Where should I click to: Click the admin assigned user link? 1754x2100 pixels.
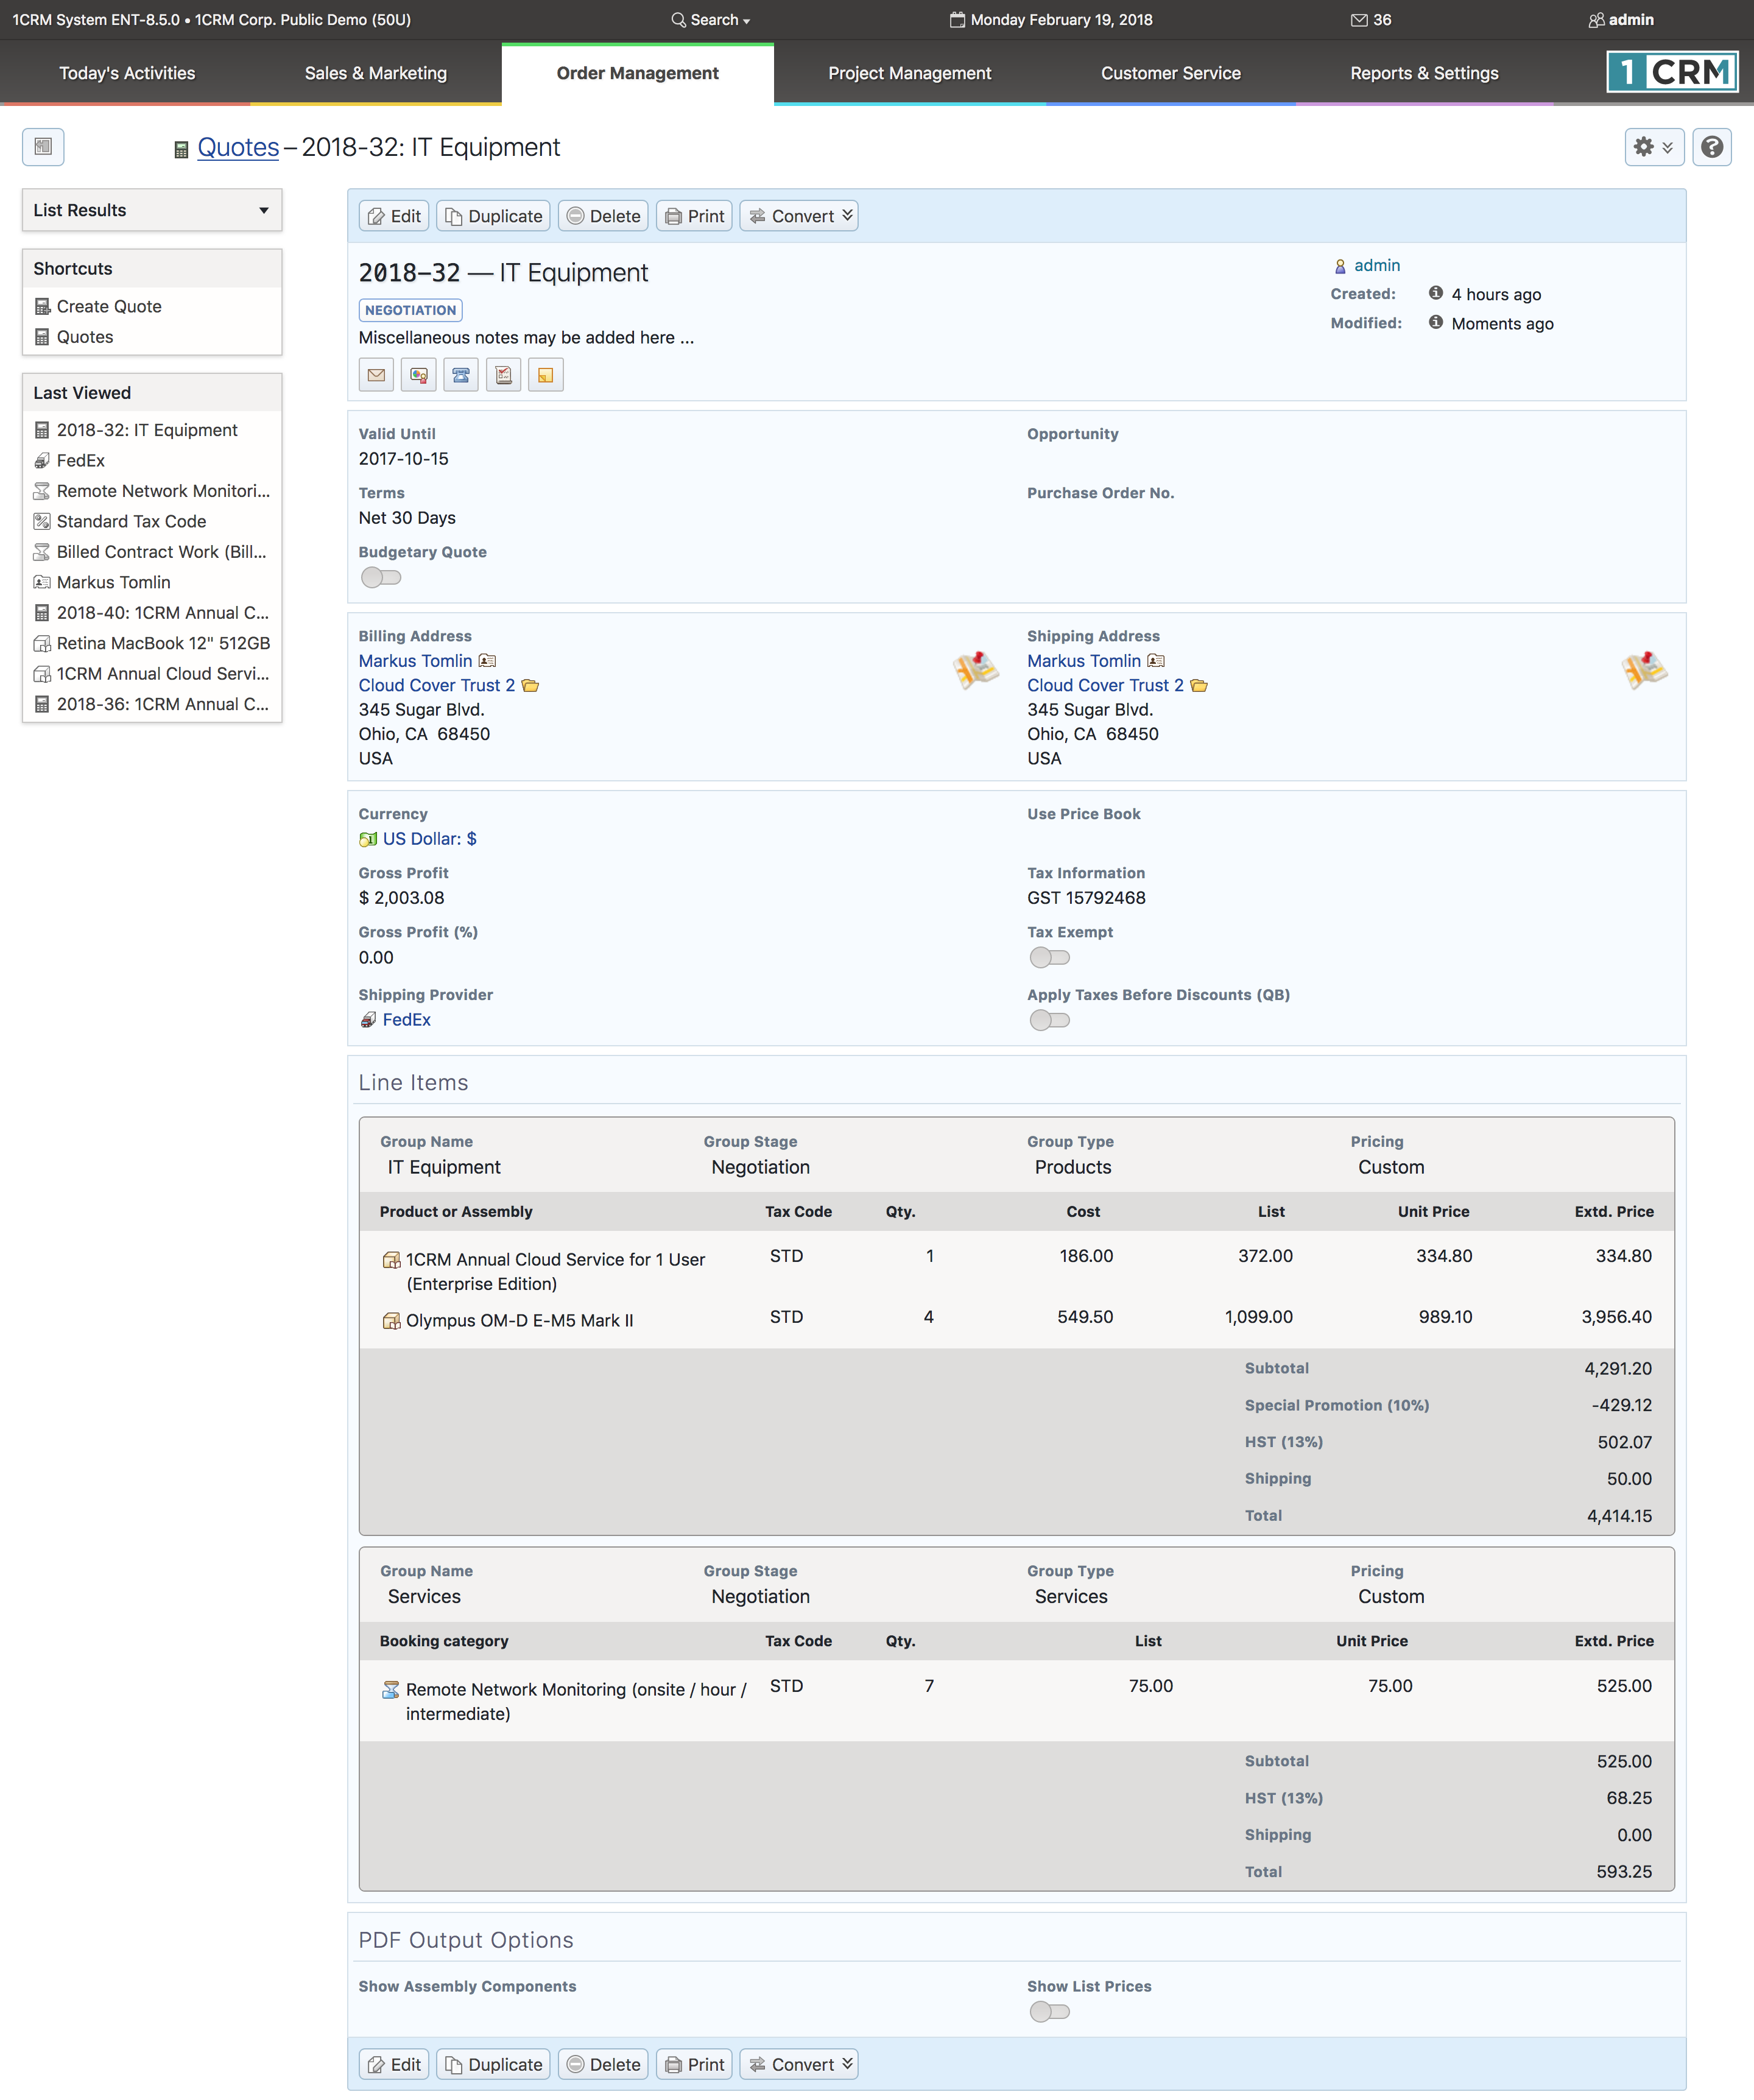(1377, 265)
